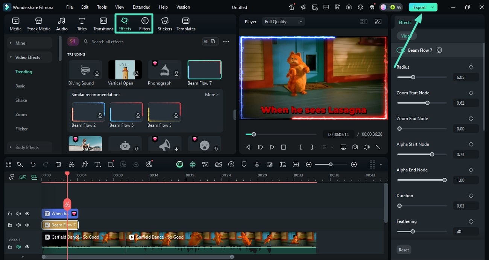
Task: Select the Beam Flow 2 effect thumbnail
Action: tap(88, 111)
